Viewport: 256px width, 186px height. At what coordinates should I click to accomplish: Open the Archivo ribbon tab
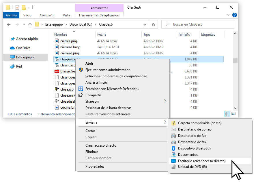click(x=11, y=15)
